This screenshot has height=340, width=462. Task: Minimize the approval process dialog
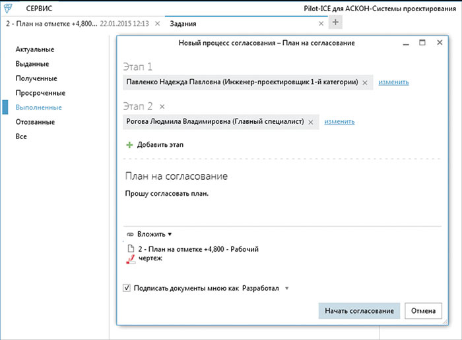click(406, 43)
